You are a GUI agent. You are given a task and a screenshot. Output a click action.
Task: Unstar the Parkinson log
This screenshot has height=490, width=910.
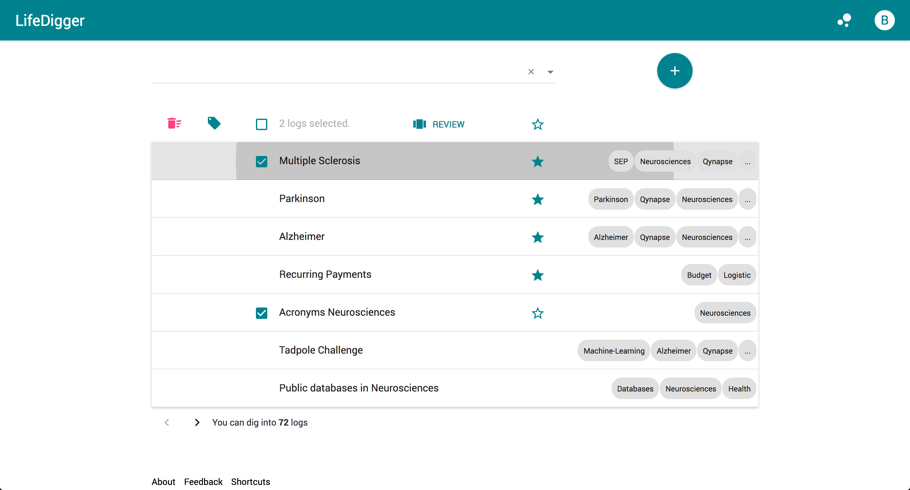(537, 200)
